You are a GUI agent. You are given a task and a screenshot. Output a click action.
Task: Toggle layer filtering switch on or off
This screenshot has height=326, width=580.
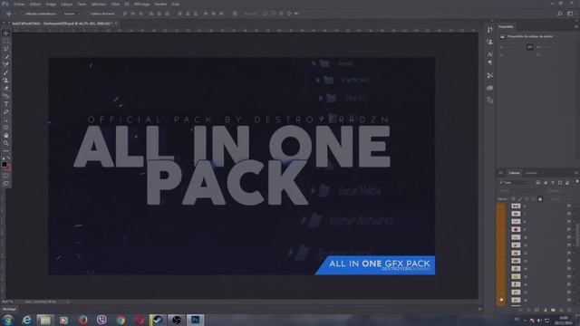click(x=577, y=181)
